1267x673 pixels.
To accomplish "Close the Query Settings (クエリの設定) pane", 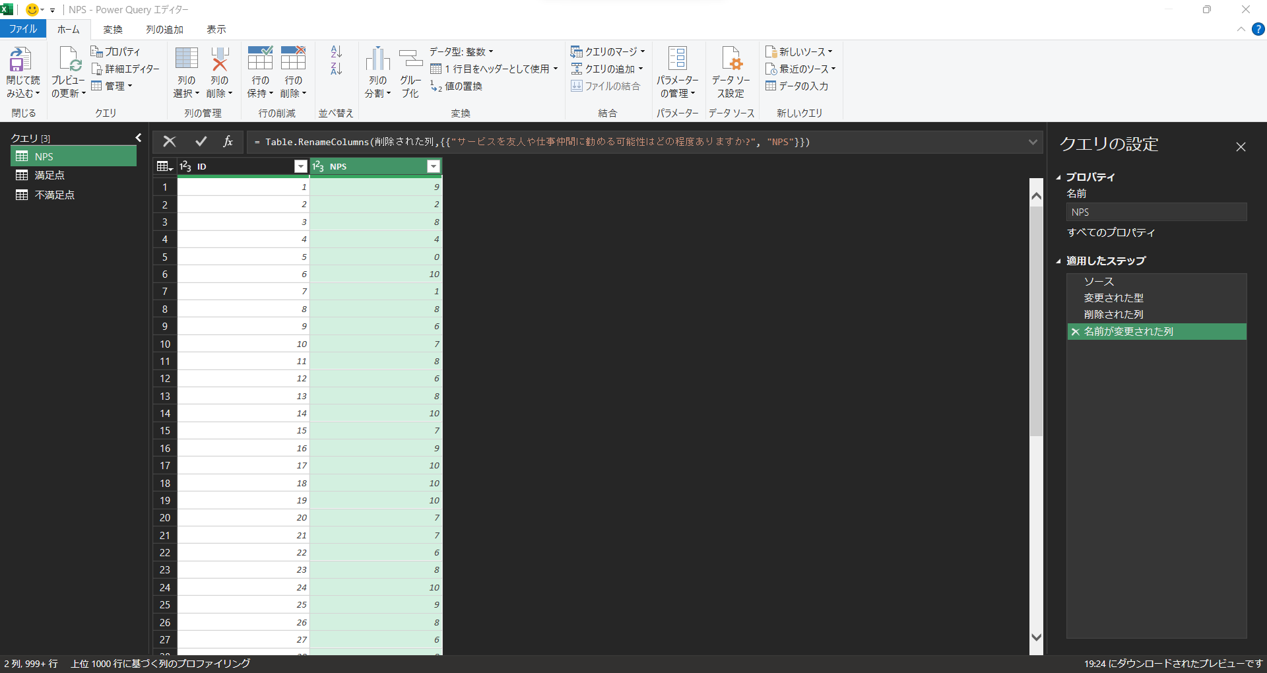I will 1241,146.
